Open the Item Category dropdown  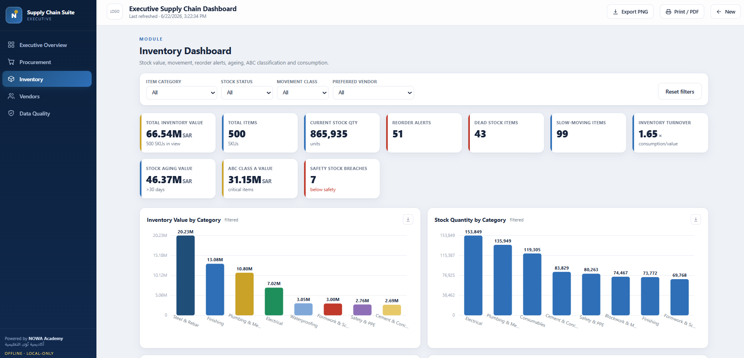[x=182, y=93]
